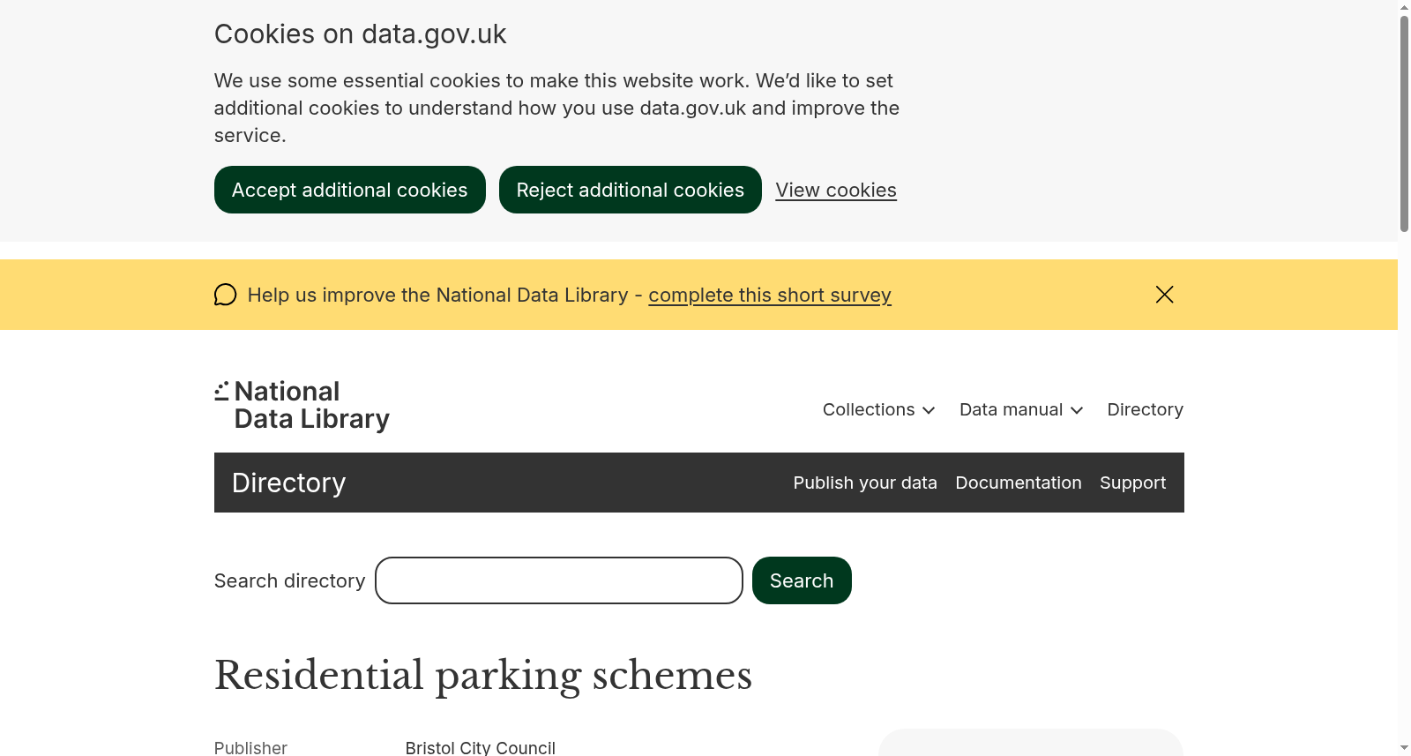Viewport: 1411px width, 756px height.
Task: Open Publish your data
Action: 864,483
